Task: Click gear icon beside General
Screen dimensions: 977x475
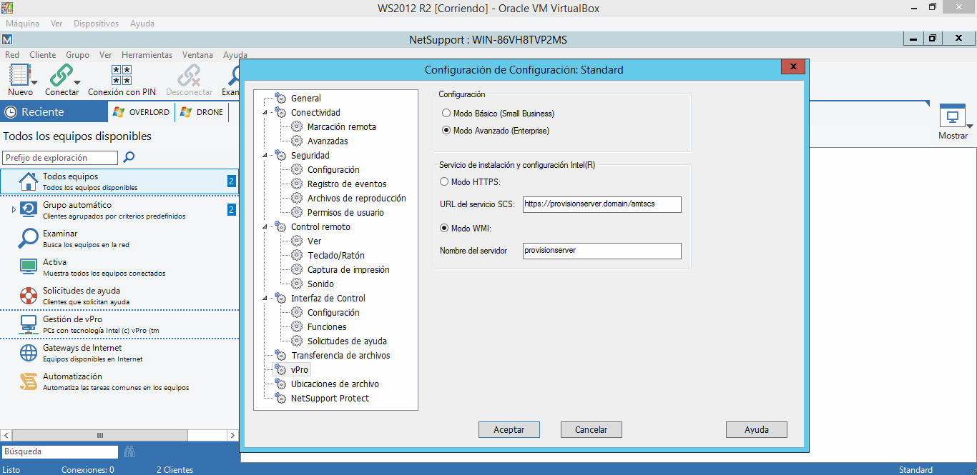Action: click(280, 99)
